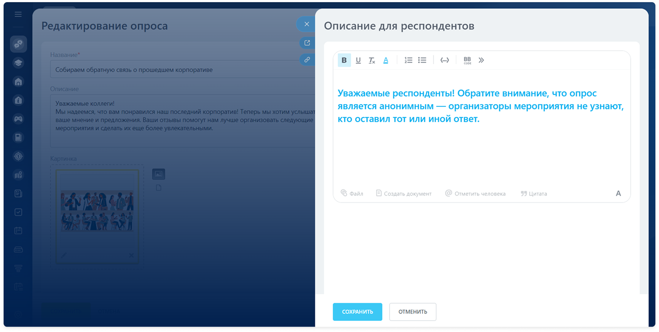
Task: Insert a code block with the braces icon
Action: [x=445, y=60]
